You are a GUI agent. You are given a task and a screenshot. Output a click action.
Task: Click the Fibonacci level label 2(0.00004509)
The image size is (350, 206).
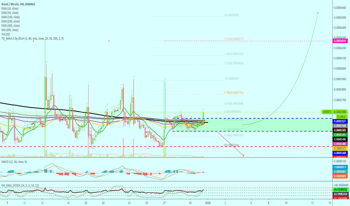(231, 15)
